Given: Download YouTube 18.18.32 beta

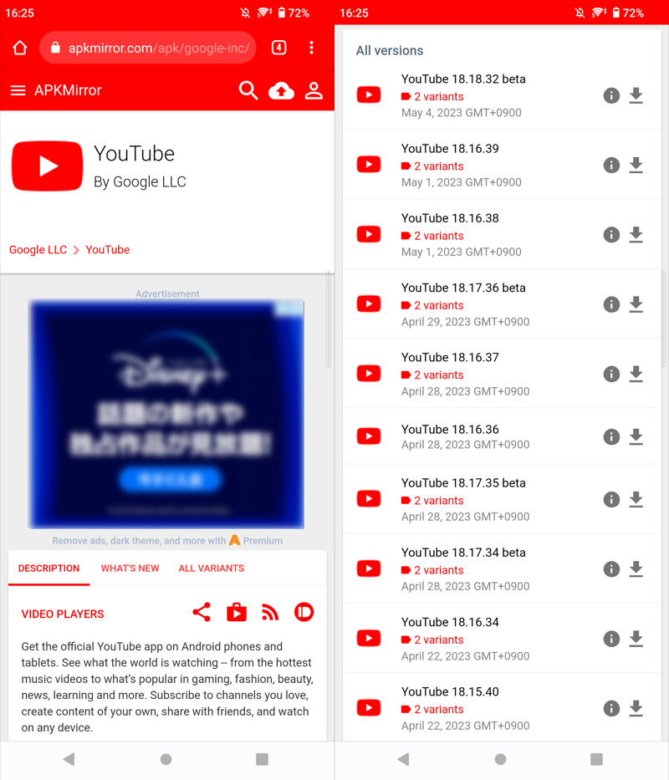Looking at the screenshot, I should tap(636, 95).
